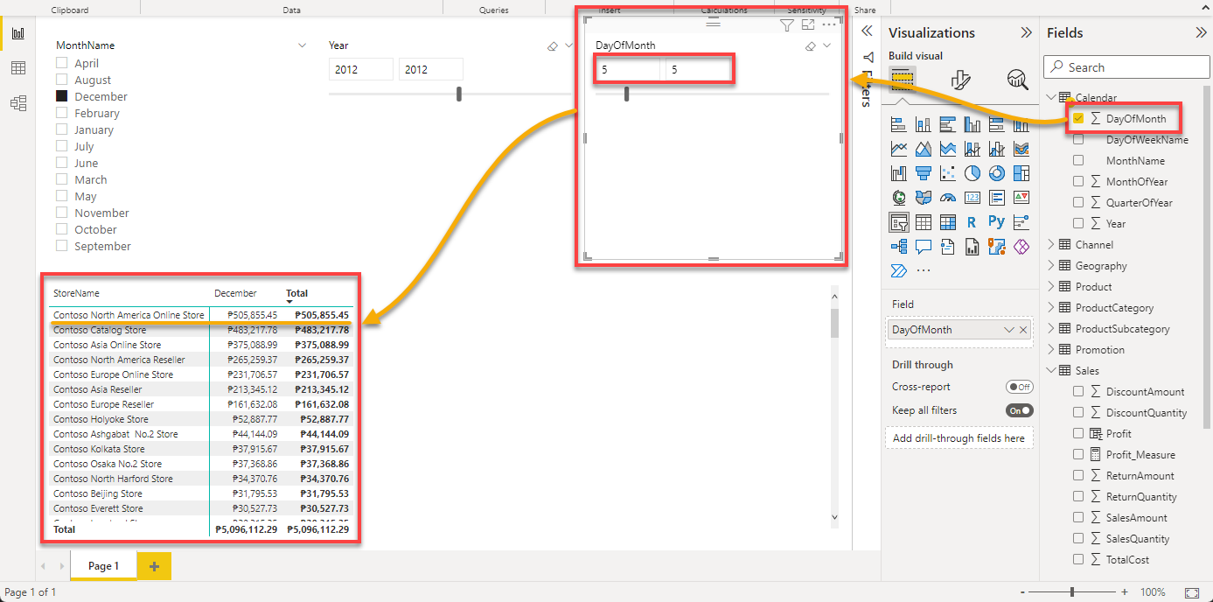Choose the Gauge visual
1213x602 pixels.
(947, 198)
